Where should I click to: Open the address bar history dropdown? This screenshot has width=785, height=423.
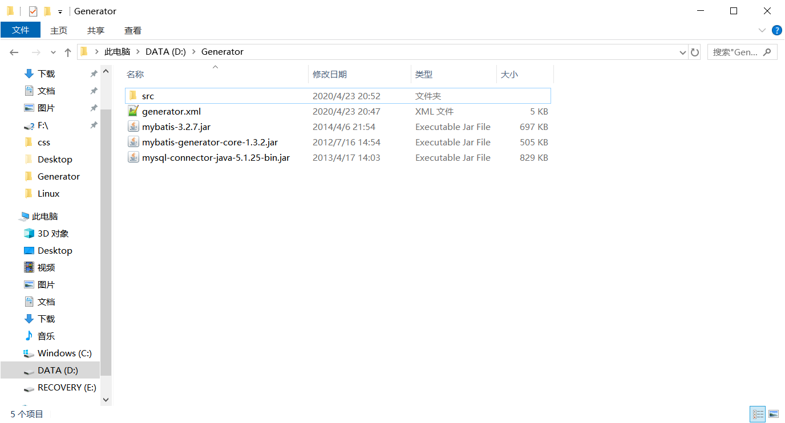(x=683, y=52)
